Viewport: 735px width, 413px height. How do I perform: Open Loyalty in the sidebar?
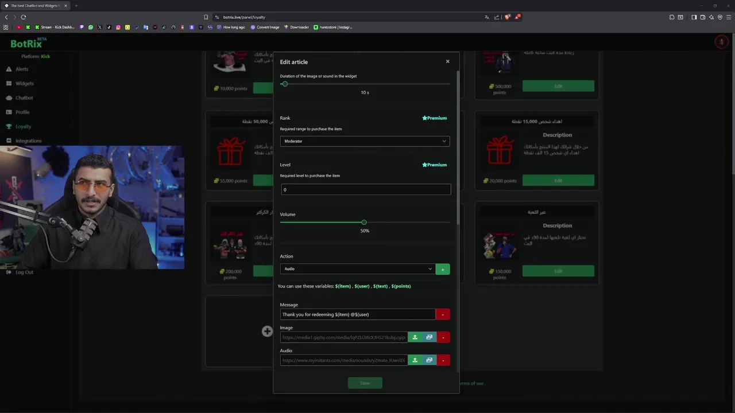coord(19,126)
